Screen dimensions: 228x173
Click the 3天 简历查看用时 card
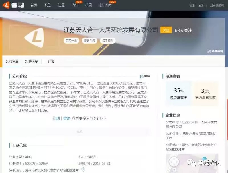205,93
